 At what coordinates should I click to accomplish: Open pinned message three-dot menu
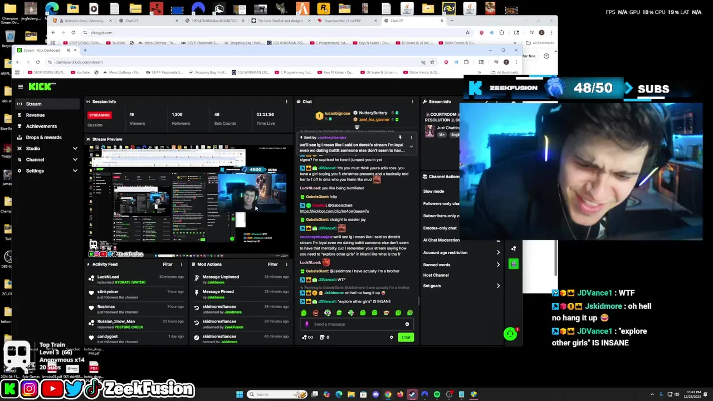411,138
